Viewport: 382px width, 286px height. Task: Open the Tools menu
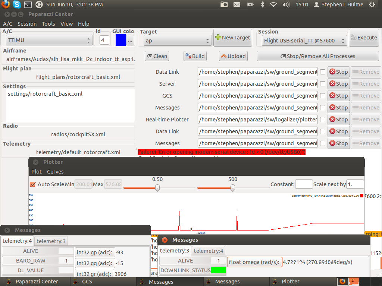point(48,24)
